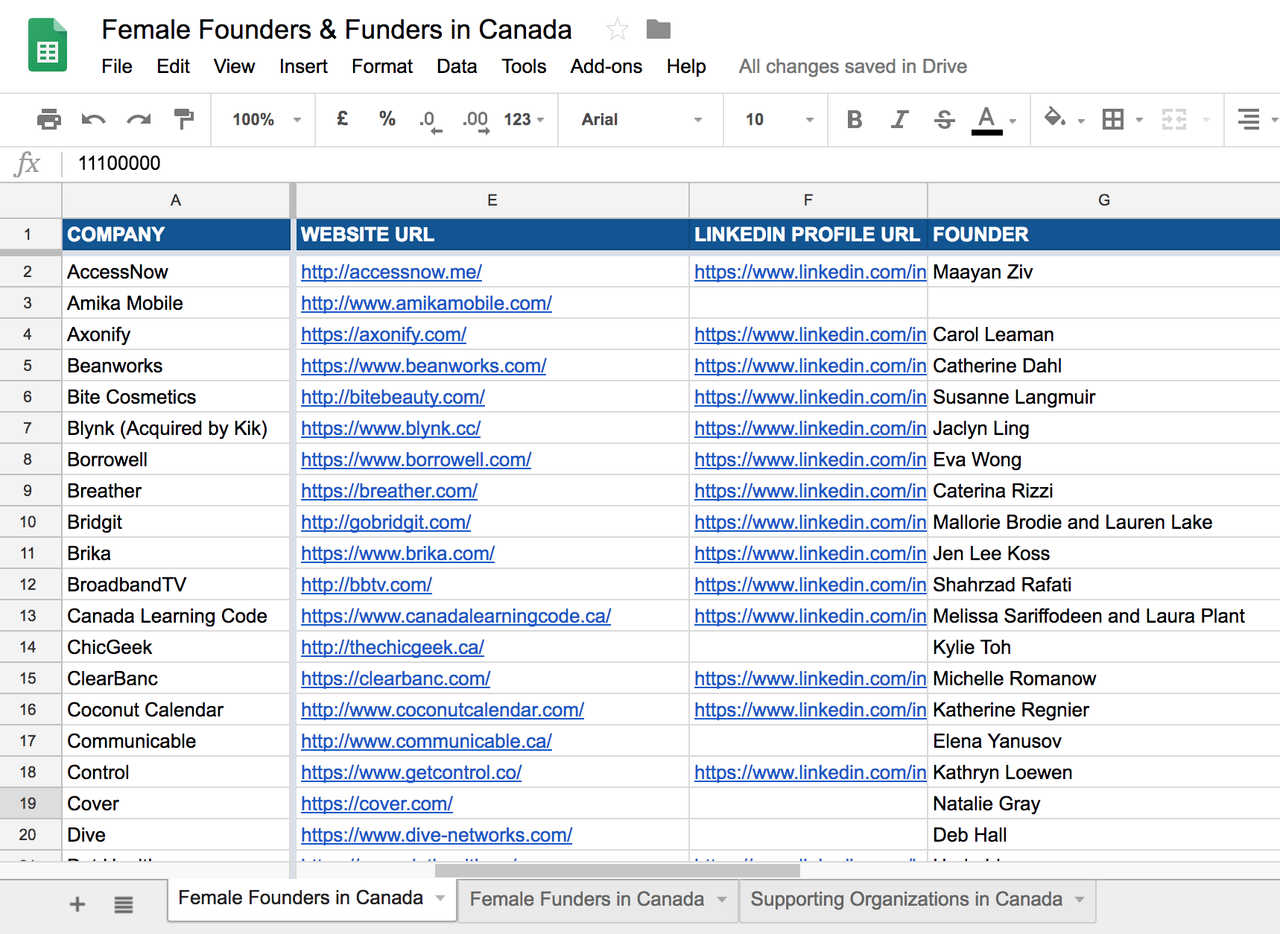Screen dimensions: 1280x934
Task: Open Female Funders in Canada tab dropdown
Action: (722, 900)
